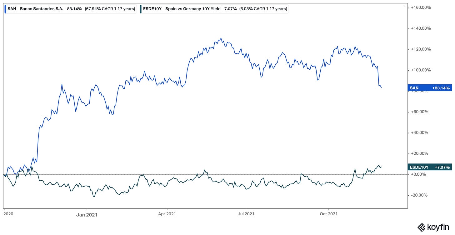The width and height of the screenshot is (455, 235).
Task: Click the +60.00% axis label
Action: [x=420, y=112]
